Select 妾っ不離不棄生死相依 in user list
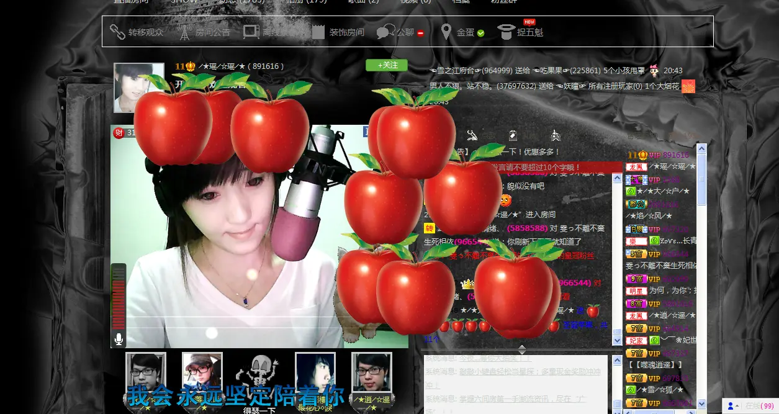 coord(662,266)
